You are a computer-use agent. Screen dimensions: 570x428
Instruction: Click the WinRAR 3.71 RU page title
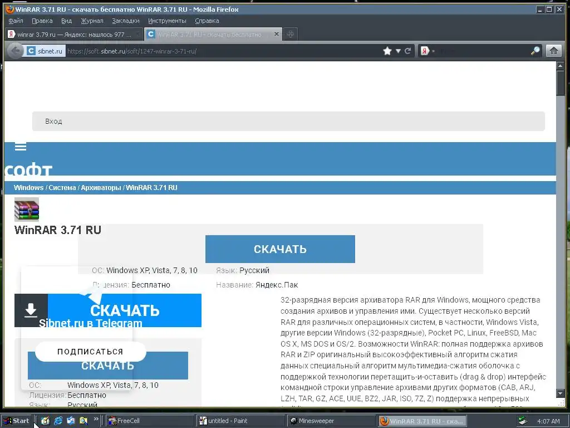tap(58, 230)
